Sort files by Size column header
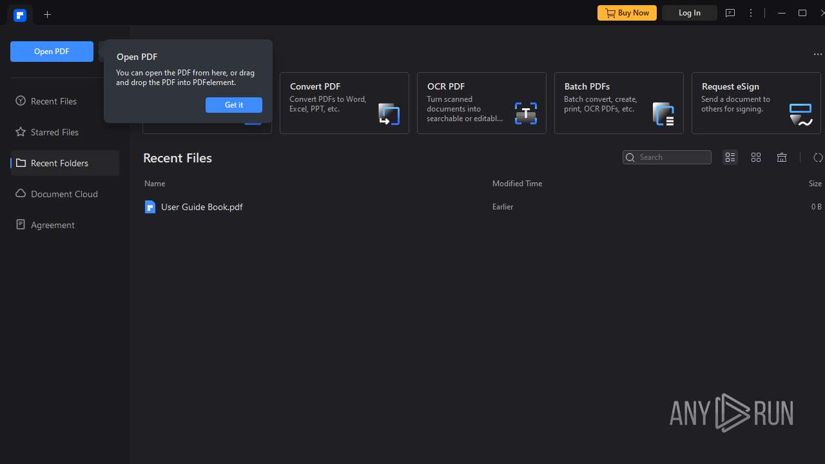825x464 pixels. click(x=815, y=184)
